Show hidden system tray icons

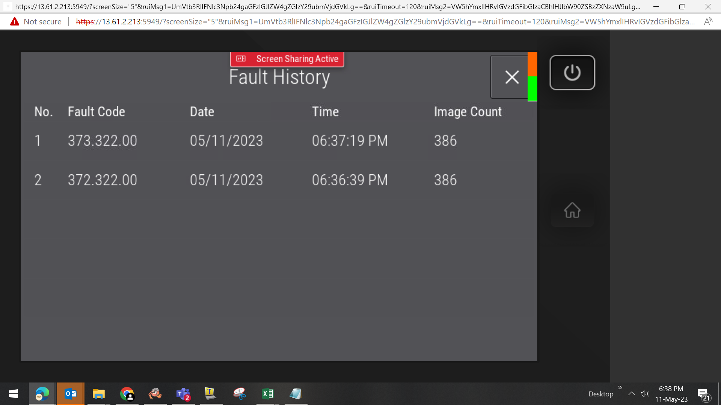(632, 394)
